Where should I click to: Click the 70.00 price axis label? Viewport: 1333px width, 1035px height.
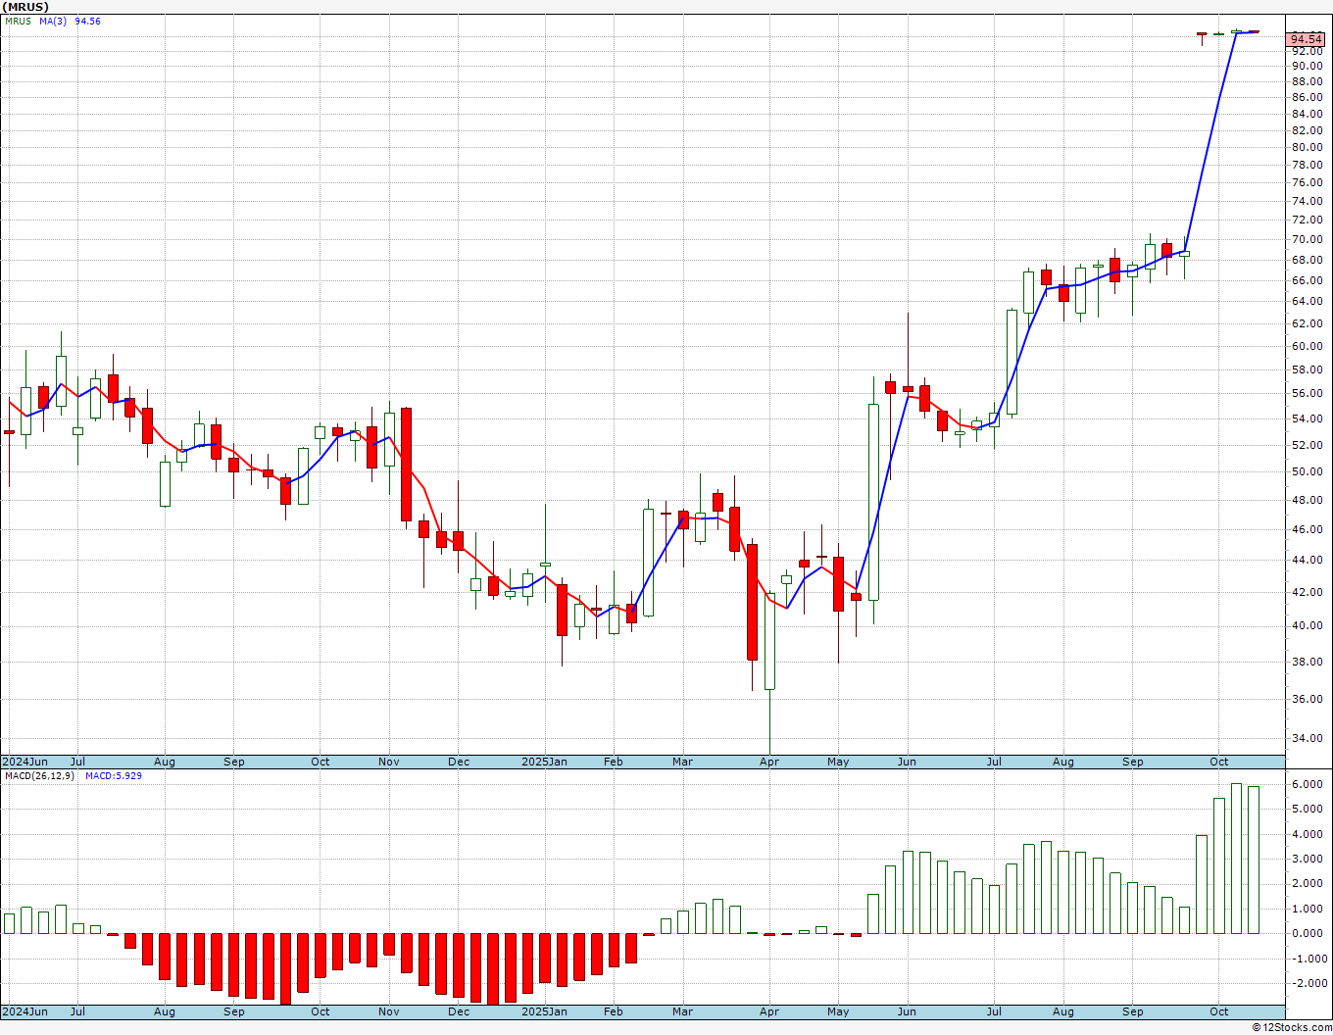pos(1307,240)
